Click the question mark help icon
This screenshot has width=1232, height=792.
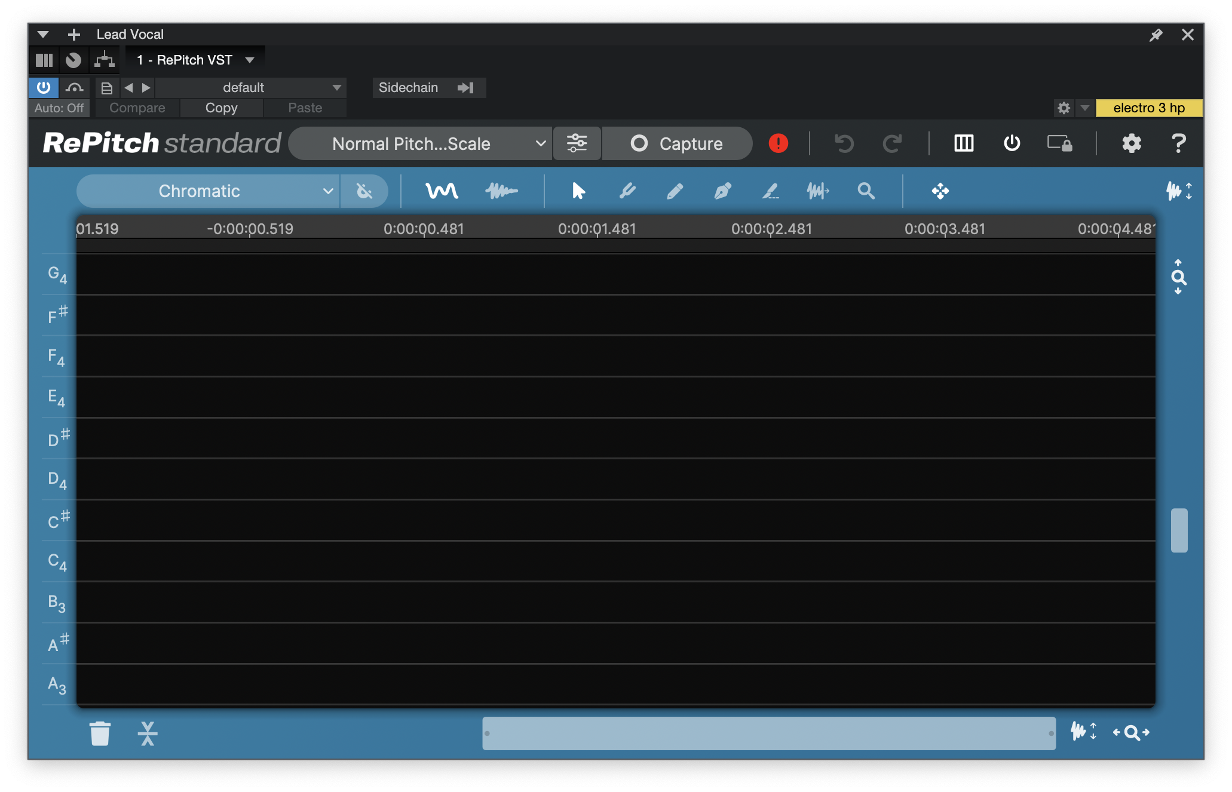click(1178, 143)
